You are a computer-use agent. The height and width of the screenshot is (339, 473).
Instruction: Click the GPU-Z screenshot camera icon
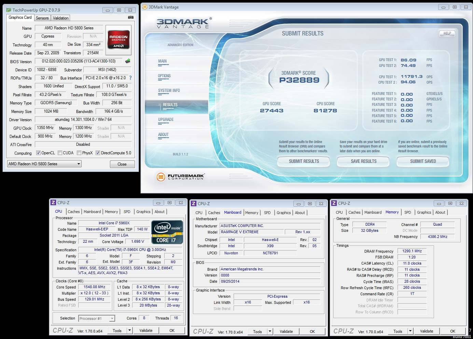[x=130, y=17]
